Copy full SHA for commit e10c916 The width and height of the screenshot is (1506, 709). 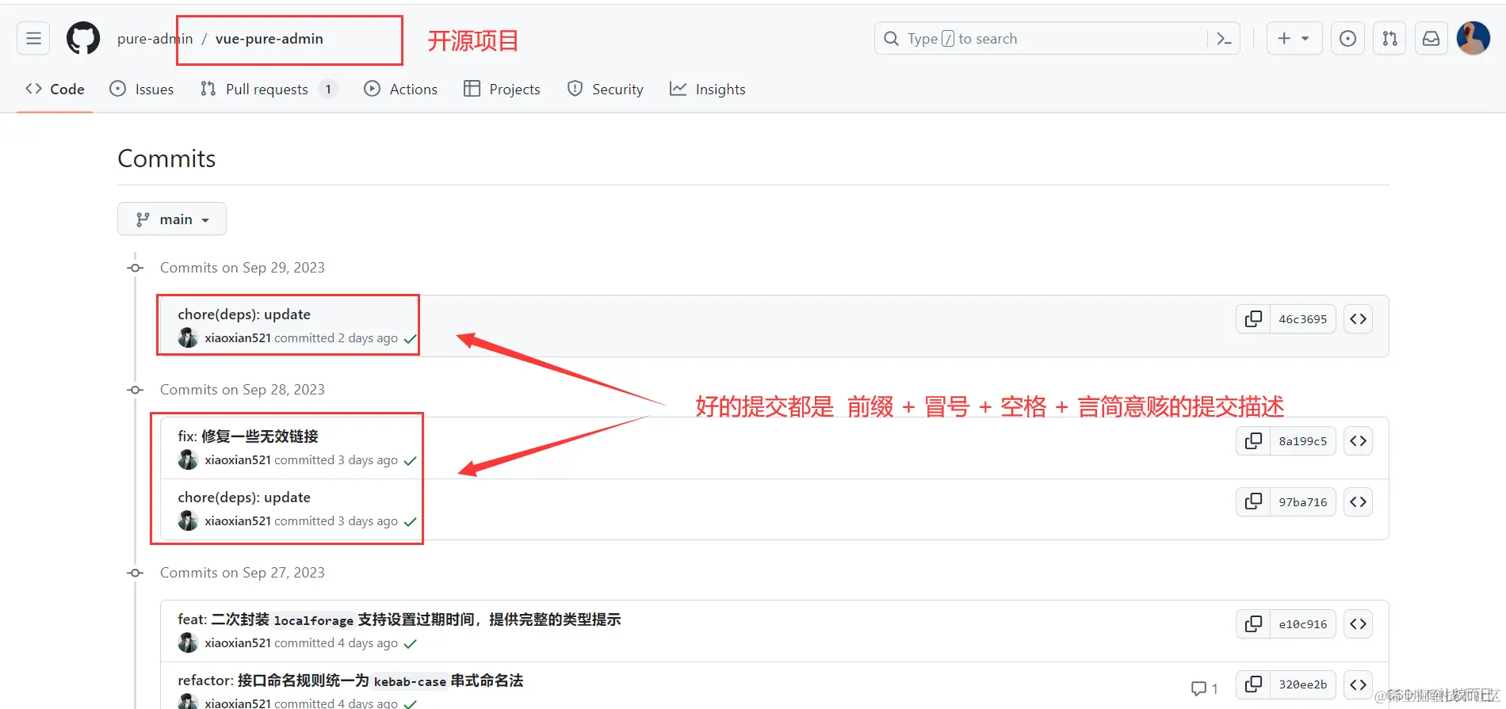pyautogui.click(x=1253, y=624)
